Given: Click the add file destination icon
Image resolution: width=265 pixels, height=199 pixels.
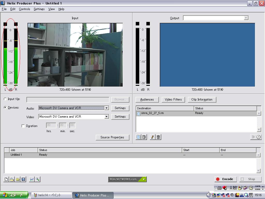Looking at the screenshot, I should point(138,137).
